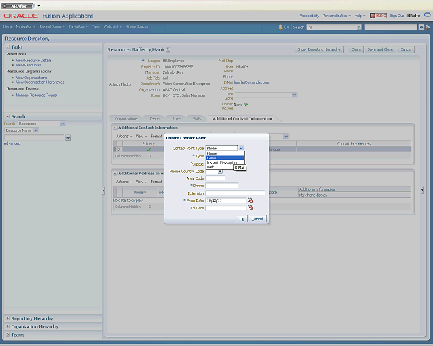Click the Rec recorder icon in header
The height and width of the screenshot is (346, 433).
378,16
